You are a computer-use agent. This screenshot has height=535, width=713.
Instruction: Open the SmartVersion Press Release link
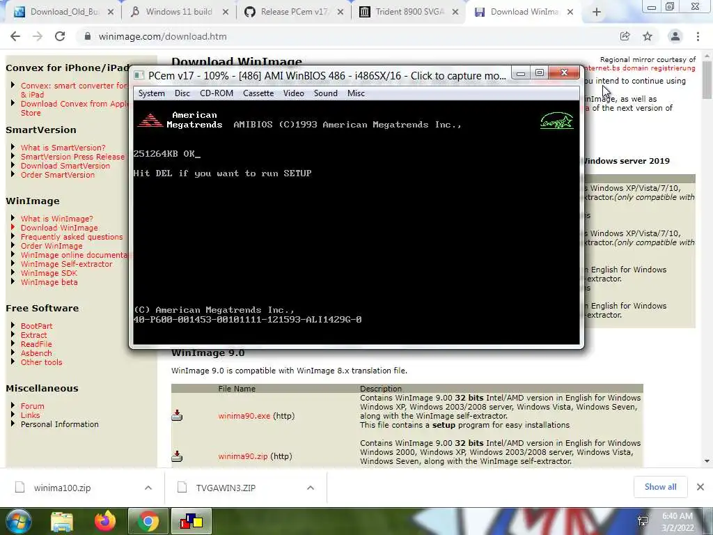coord(72,157)
